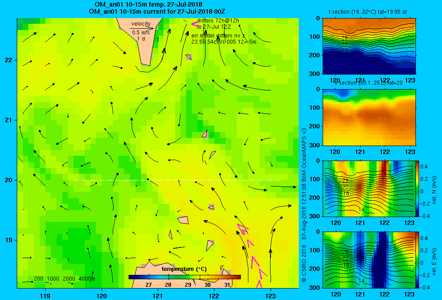This screenshot has height=300, width=442.
Task: Open the temperature section panel
Action: [369, 46]
